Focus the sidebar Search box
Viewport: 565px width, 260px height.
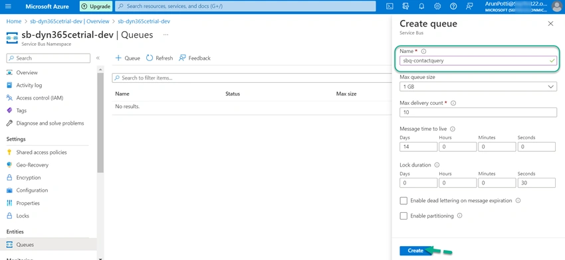(49, 58)
